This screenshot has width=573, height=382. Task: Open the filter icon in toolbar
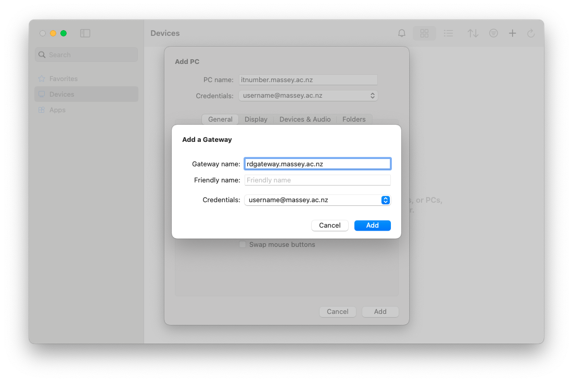[493, 33]
